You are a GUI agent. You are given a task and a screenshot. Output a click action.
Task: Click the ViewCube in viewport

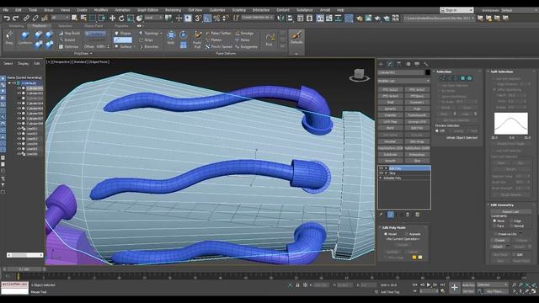click(x=360, y=75)
